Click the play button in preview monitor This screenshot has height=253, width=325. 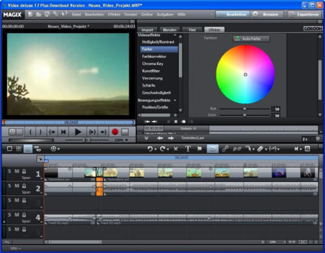point(77,132)
